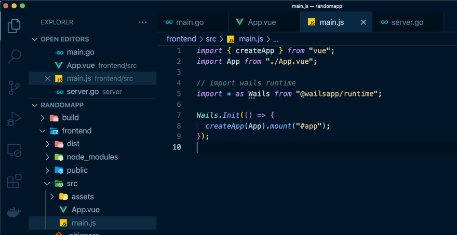Collapse the src folder
Screen dimensions: 457x235
[47, 184]
